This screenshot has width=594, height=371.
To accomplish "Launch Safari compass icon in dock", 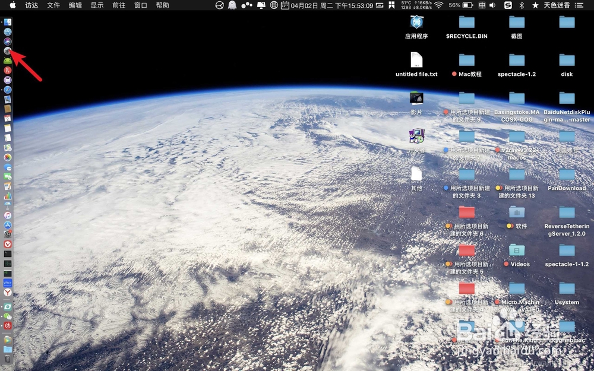I will (x=8, y=90).
